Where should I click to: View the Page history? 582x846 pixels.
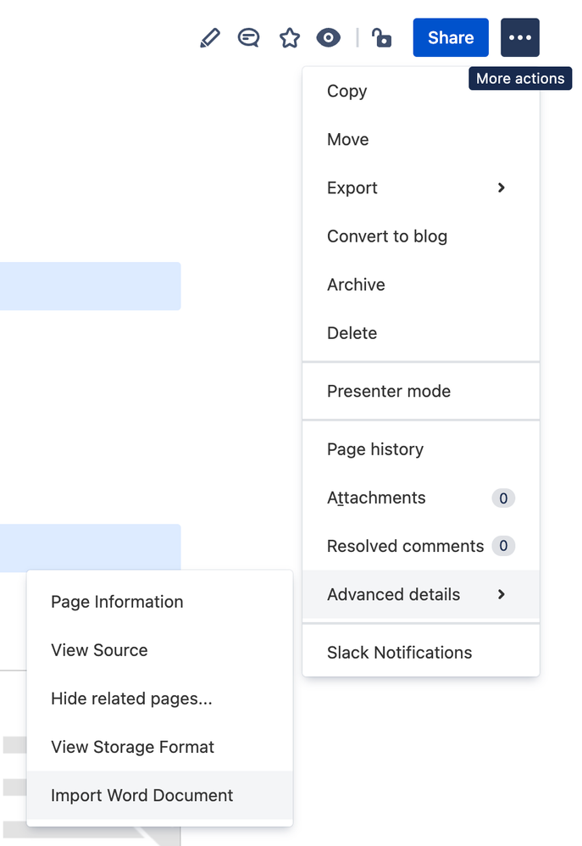click(375, 448)
